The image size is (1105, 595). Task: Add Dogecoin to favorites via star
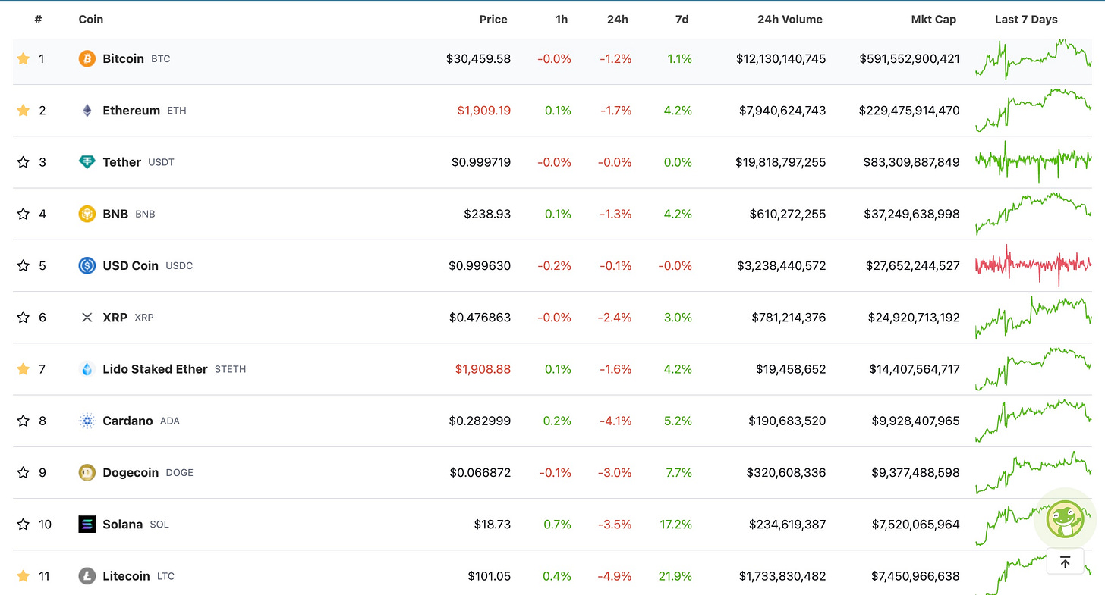(24, 472)
